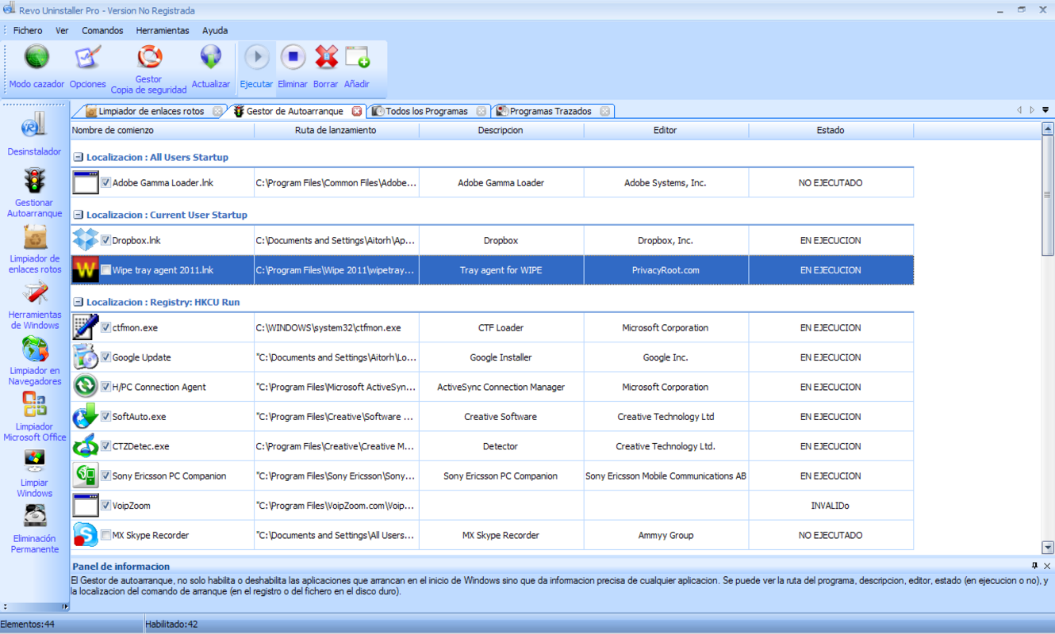Collapse the Registry HKCU Run section
This screenshot has width=1055, height=634.
[x=77, y=302]
